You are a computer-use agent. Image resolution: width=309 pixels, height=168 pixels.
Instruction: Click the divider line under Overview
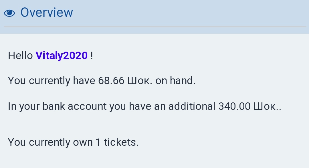tap(154, 27)
